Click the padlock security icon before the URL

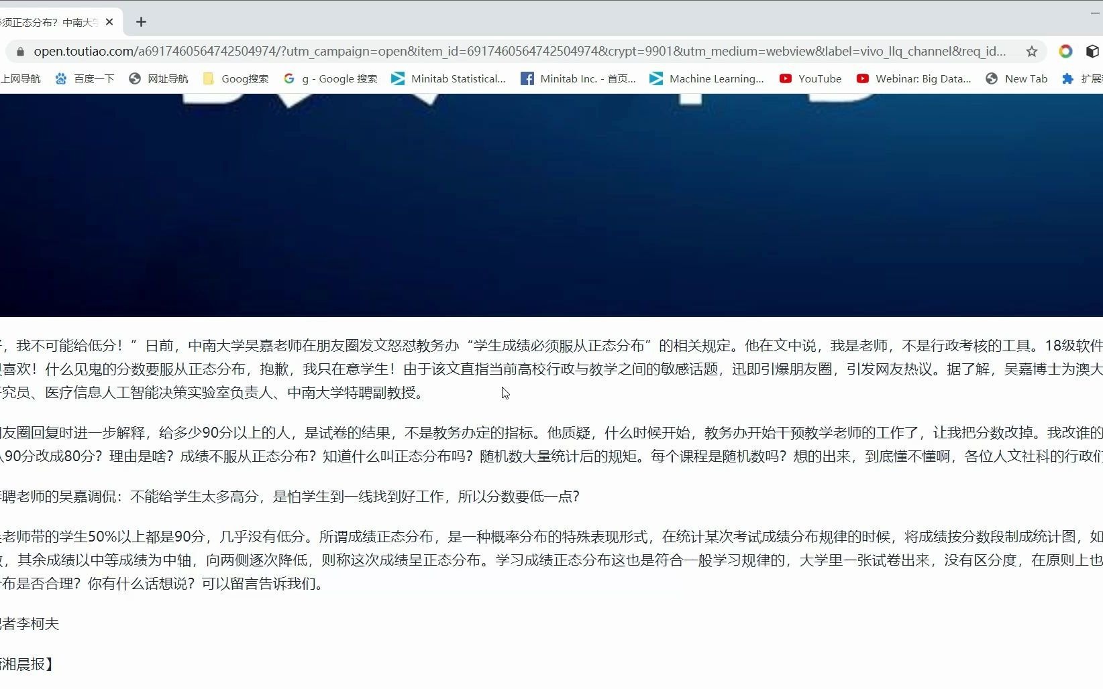click(19, 51)
